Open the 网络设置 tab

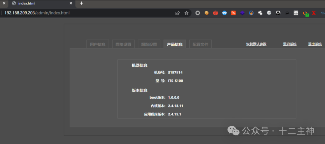(x=123, y=44)
